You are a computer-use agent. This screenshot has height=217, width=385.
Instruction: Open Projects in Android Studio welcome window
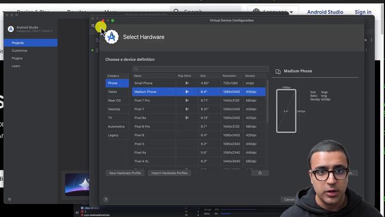click(31, 43)
